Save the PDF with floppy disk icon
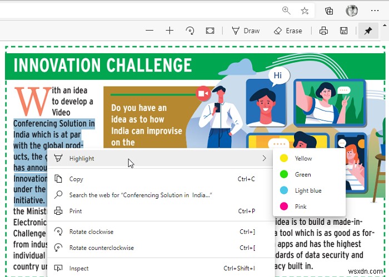 (x=343, y=31)
